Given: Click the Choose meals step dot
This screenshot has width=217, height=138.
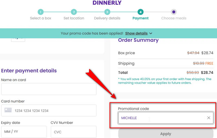Looking at the screenshot, I should (174, 12).
